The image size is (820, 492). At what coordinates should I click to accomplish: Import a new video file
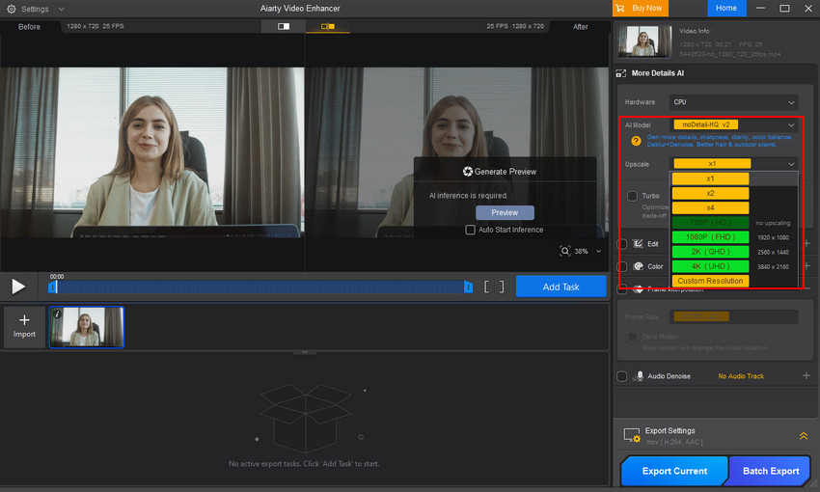pos(24,326)
